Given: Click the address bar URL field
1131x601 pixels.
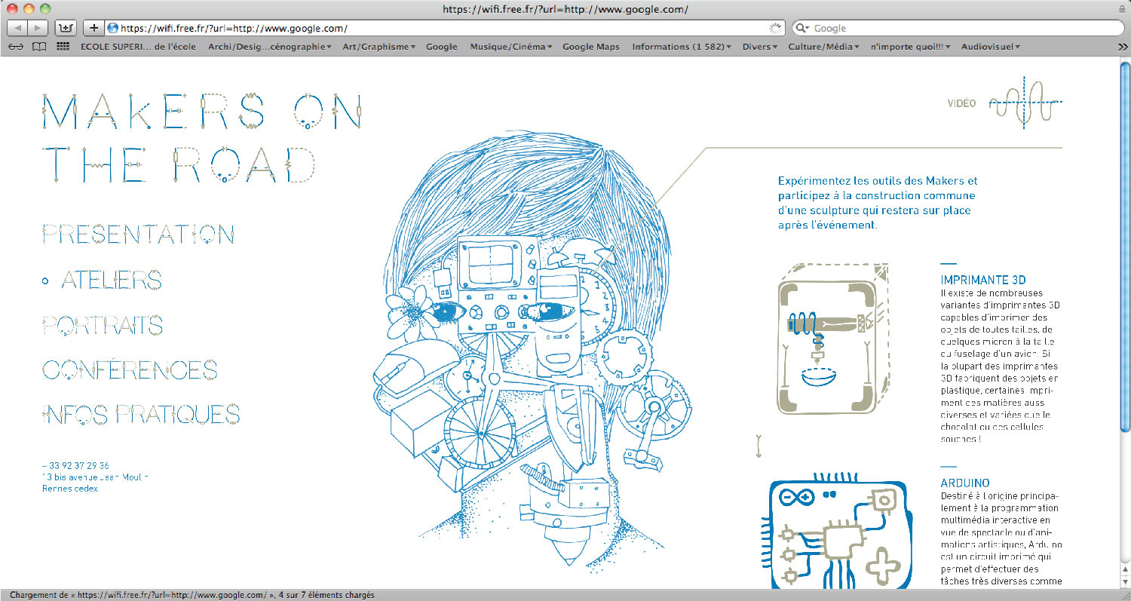Looking at the screenshot, I should pos(445,28).
